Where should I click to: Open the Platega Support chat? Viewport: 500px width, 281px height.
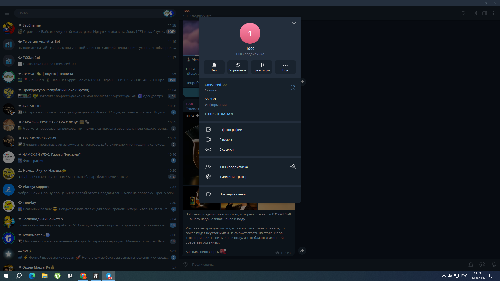click(x=89, y=190)
